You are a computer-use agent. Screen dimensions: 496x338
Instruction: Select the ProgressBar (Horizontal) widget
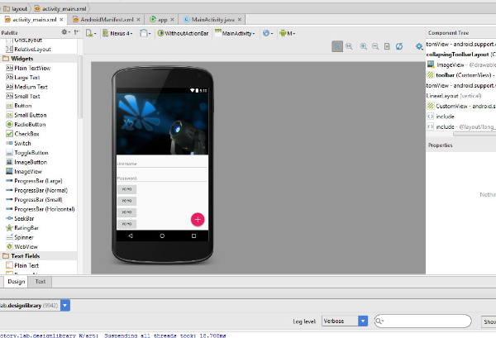coord(43,208)
